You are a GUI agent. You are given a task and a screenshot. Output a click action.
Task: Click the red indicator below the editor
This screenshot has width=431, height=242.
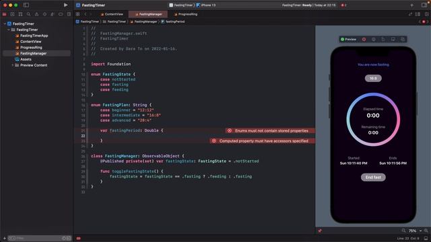(79, 239)
